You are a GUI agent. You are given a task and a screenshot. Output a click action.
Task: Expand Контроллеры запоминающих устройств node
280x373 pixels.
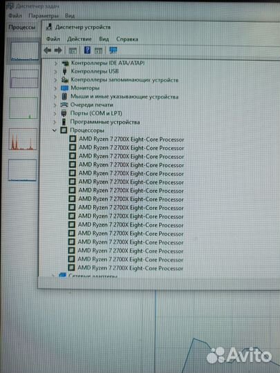(55, 80)
